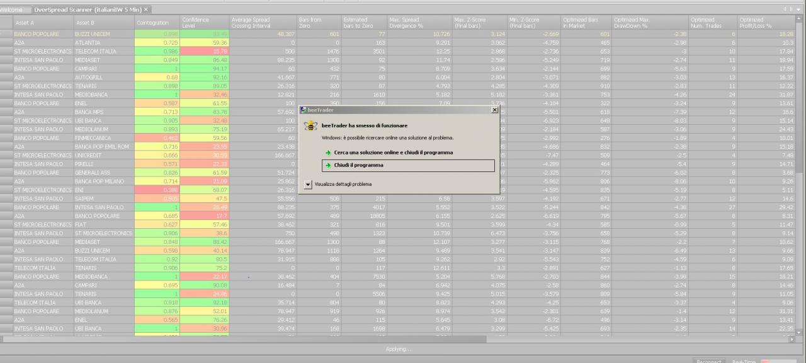Click the Asset A column header
This screenshot has height=363, width=806.
pos(43,23)
